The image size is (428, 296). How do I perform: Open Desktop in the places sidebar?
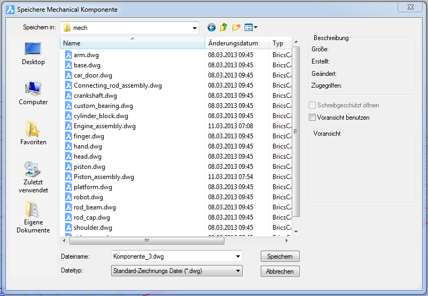point(33,53)
